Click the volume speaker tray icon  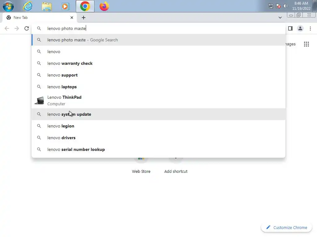pyautogui.click(x=286, y=6)
